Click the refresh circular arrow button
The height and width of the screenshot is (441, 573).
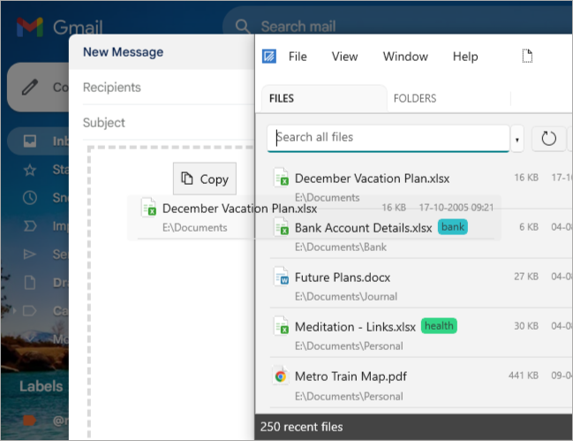(548, 138)
